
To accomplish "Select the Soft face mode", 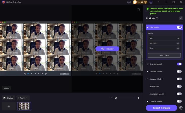I will (x=164, y=38).
